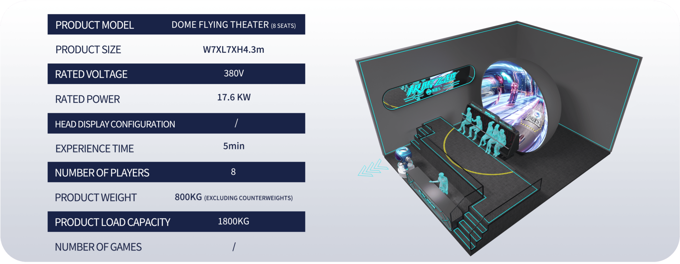Click the 380V value
The image size is (680, 264).
[233, 73]
